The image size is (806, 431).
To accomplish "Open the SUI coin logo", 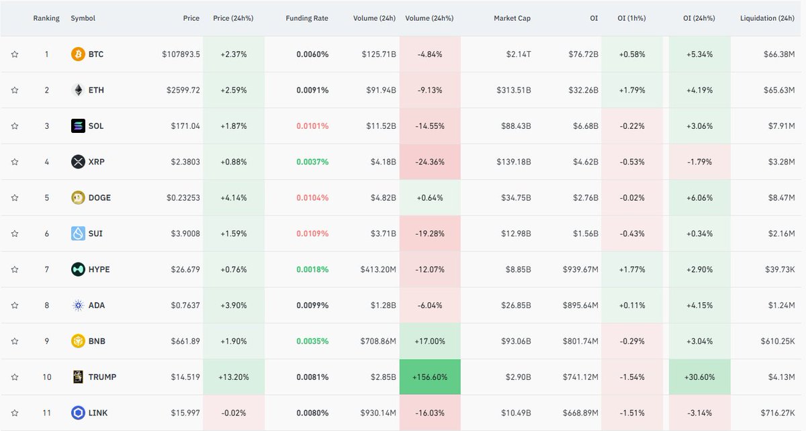I will (x=78, y=234).
